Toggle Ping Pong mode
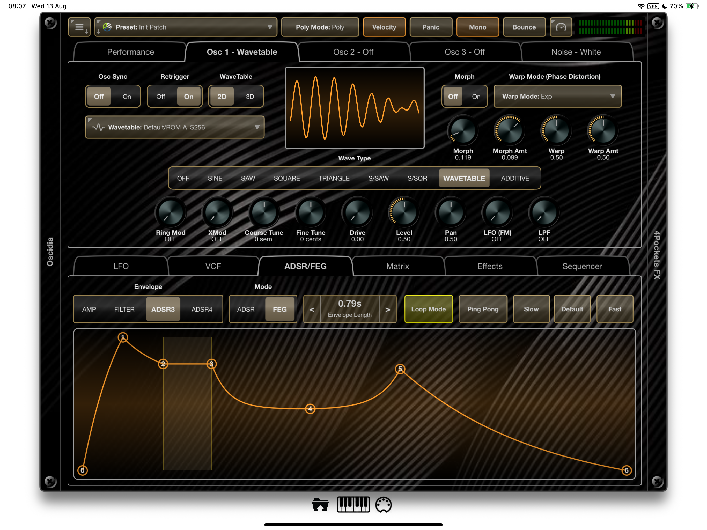 (483, 309)
